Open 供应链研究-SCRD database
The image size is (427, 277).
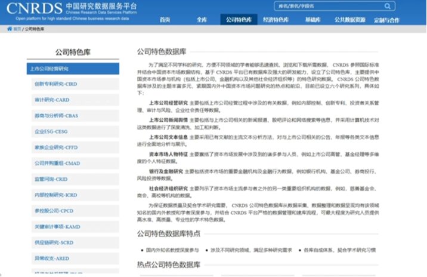75,242
